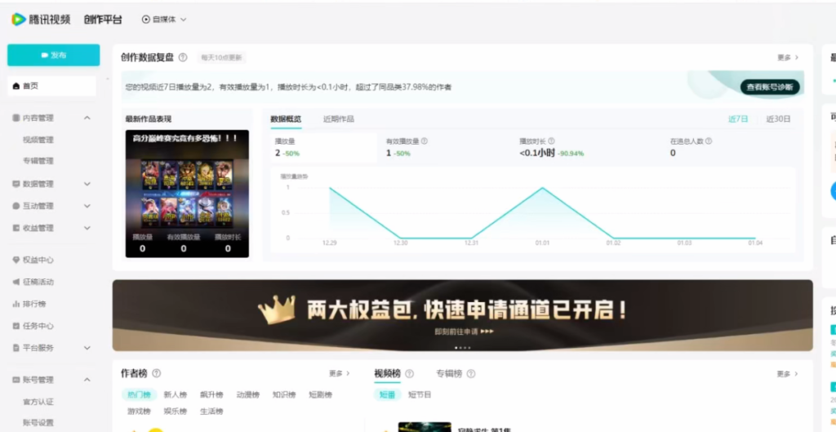Select the 新人榜 ranking filter
The height and width of the screenshot is (432, 836).
[176, 395]
